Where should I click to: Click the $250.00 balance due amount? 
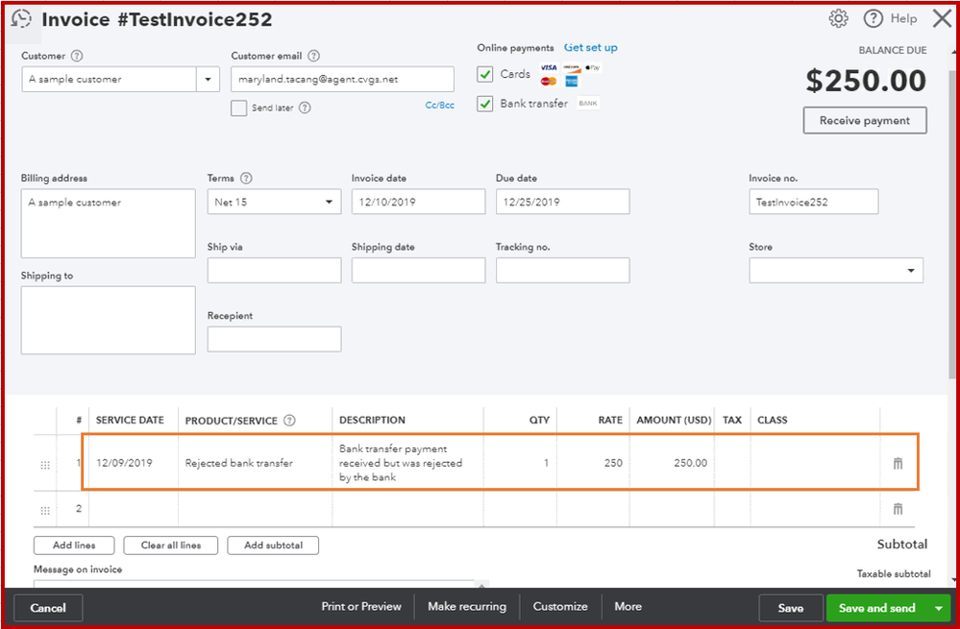click(866, 81)
